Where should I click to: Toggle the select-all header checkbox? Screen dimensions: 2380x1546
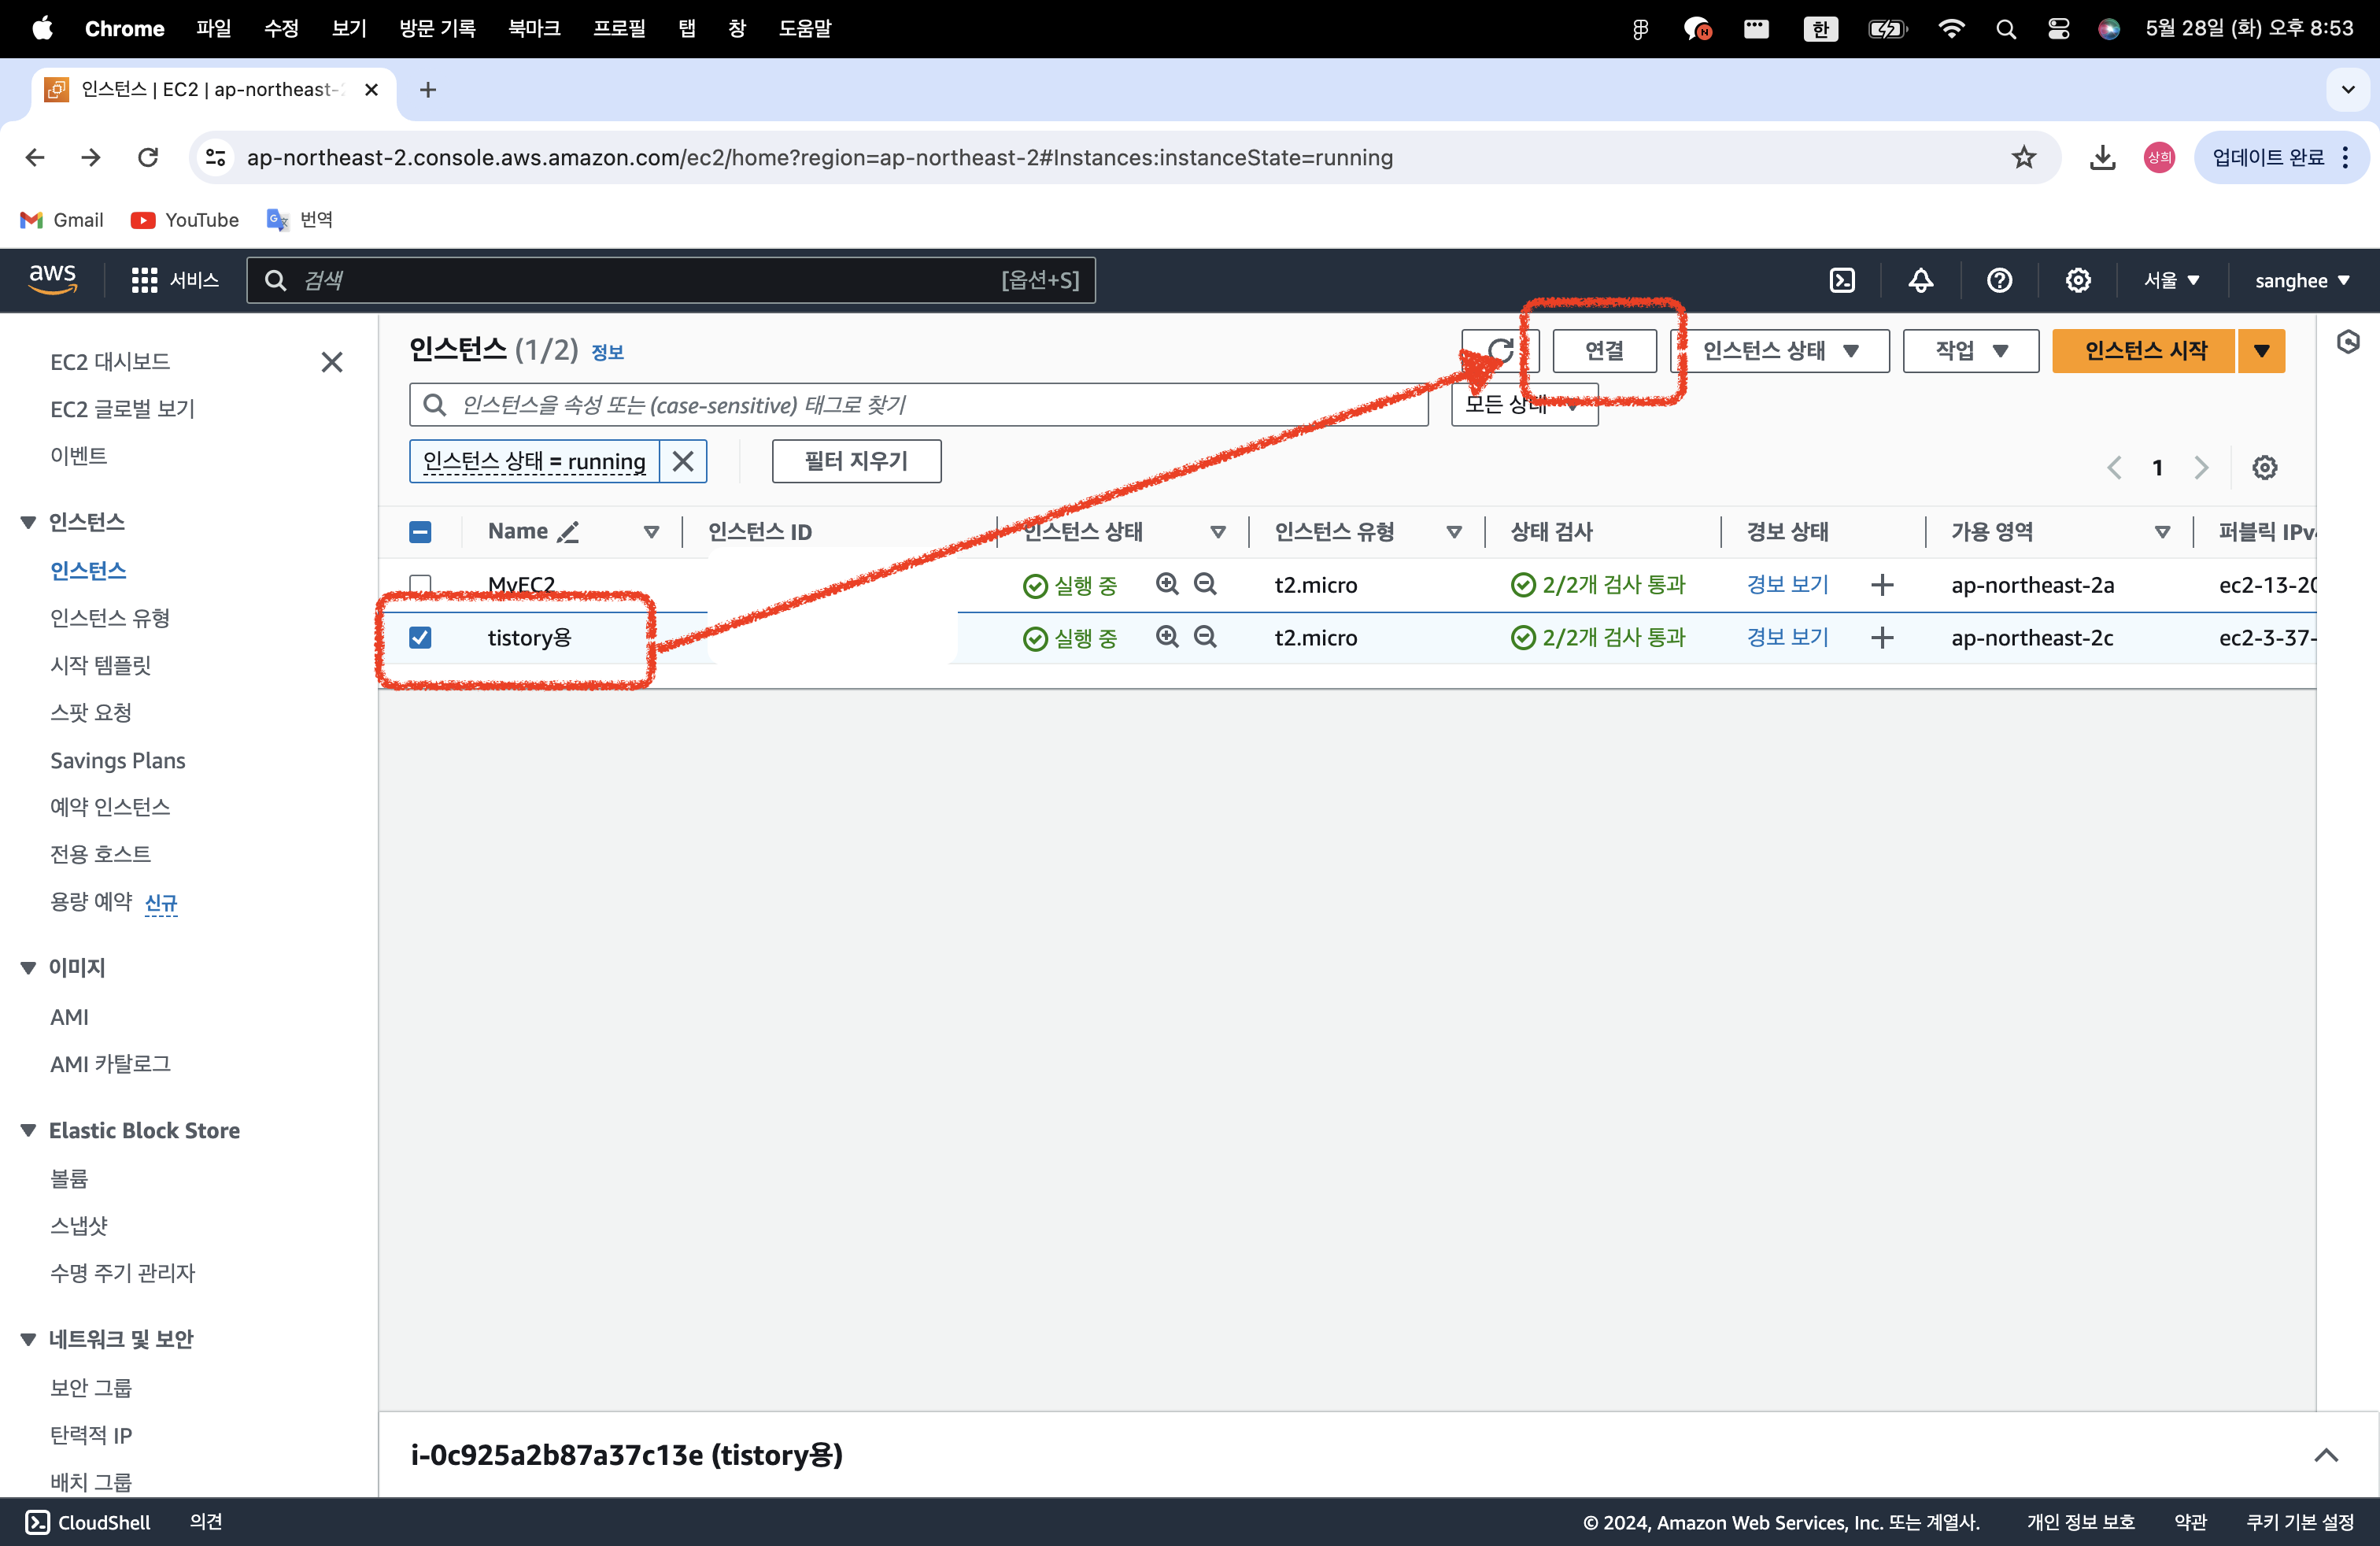coord(421,532)
